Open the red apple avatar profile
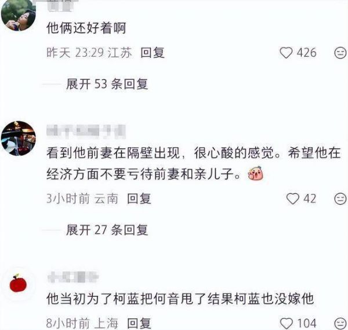 (18, 283)
